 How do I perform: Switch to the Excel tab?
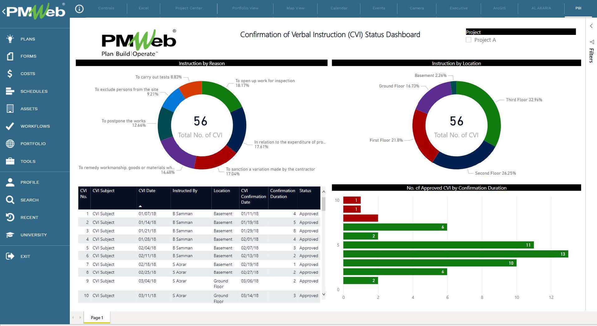point(143,8)
